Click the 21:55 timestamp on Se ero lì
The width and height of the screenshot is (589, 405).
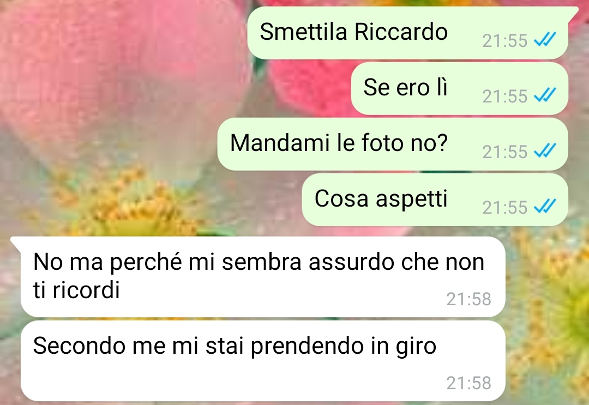[505, 96]
